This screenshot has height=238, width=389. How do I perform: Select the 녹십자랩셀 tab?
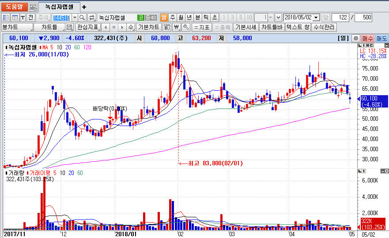(x=59, y=7)
